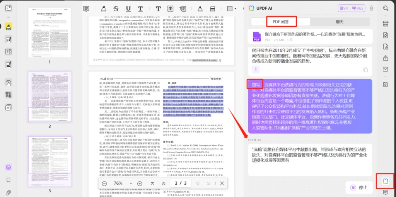Open the OCR recognize text icon
Image resolution: width=396 pixels, height=197 pixels.
(x=386, y=24)
